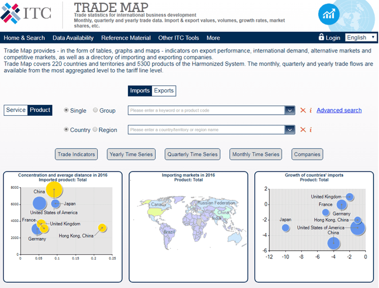Open Other ITC Tools menu

tap(178, 38)
